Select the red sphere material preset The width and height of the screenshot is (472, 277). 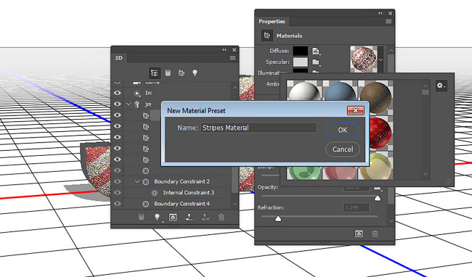381,133
